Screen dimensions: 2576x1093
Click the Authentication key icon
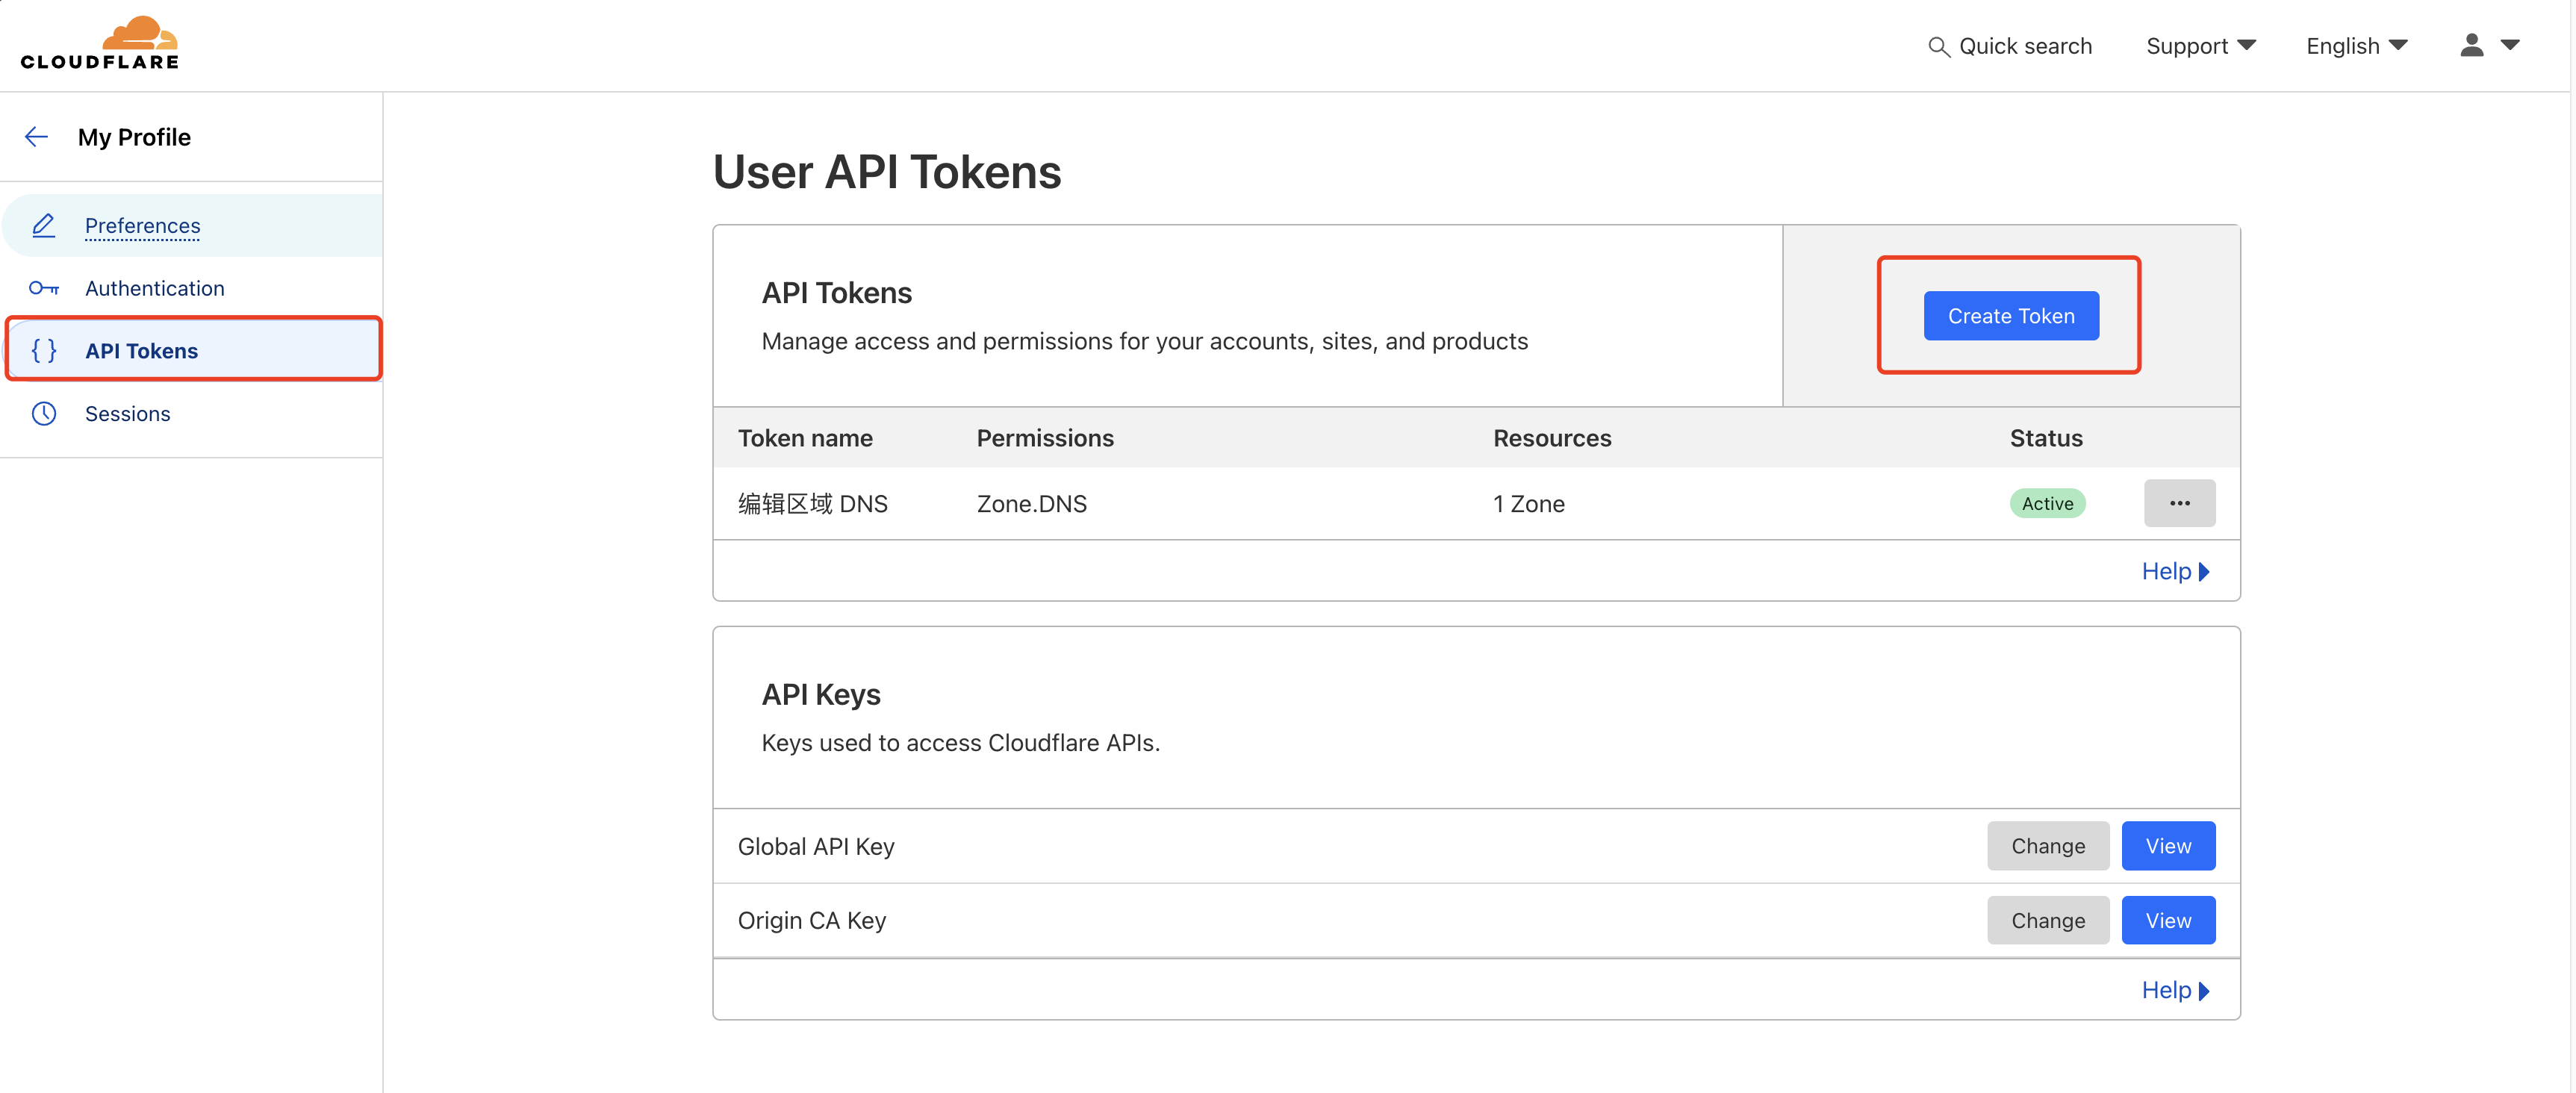[x=44, y=288]
